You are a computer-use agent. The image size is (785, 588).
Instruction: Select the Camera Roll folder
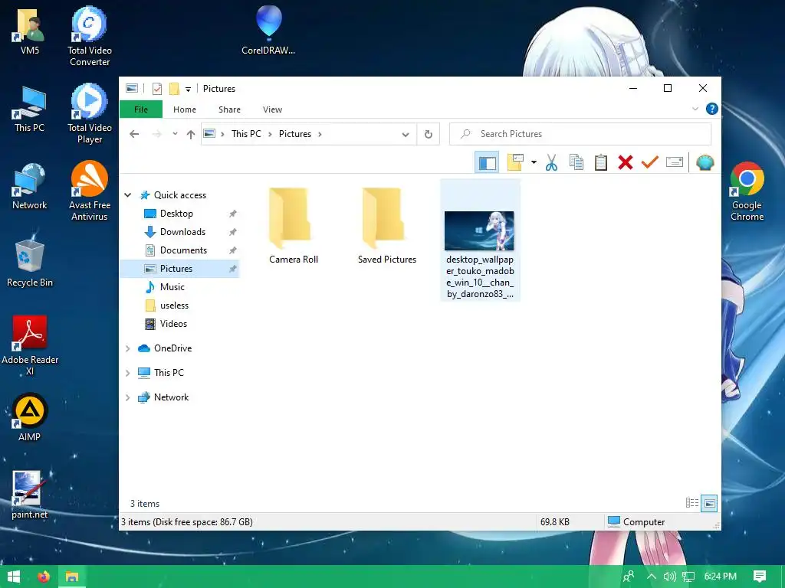[294, 226]
